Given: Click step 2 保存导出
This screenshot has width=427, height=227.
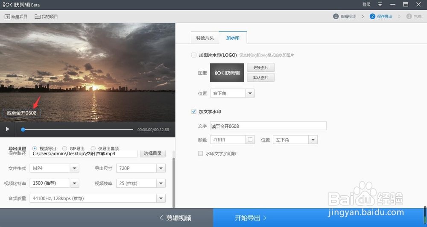Looking at the screenshot, I should [x=381, y=16].
